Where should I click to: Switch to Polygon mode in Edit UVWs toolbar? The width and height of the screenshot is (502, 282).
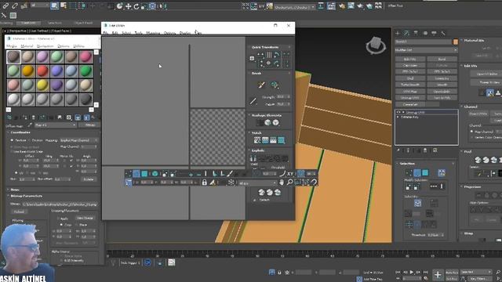pos(144,174)
